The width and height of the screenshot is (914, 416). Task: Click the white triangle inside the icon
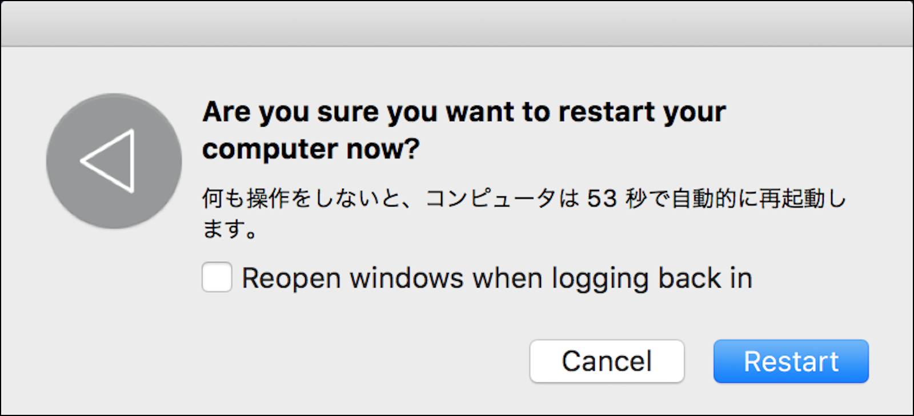pyautogui.click(x=111, y=160)
